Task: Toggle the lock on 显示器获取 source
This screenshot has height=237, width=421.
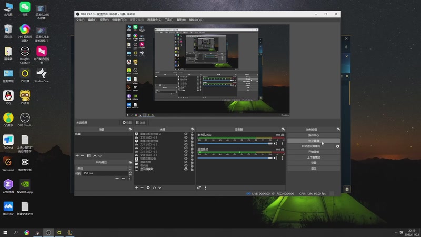Action: click(192, 169)
